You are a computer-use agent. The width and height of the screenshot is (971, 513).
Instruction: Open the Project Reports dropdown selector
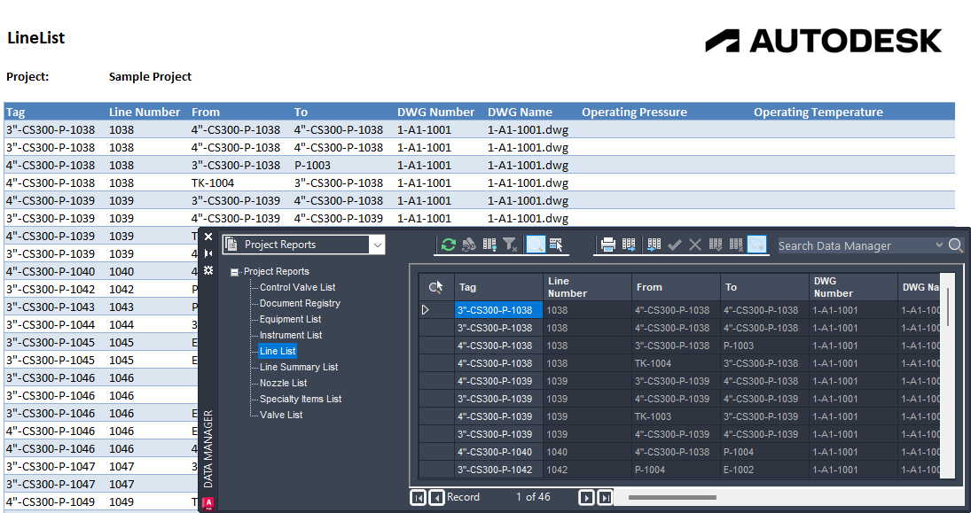[x=303, y=245]
